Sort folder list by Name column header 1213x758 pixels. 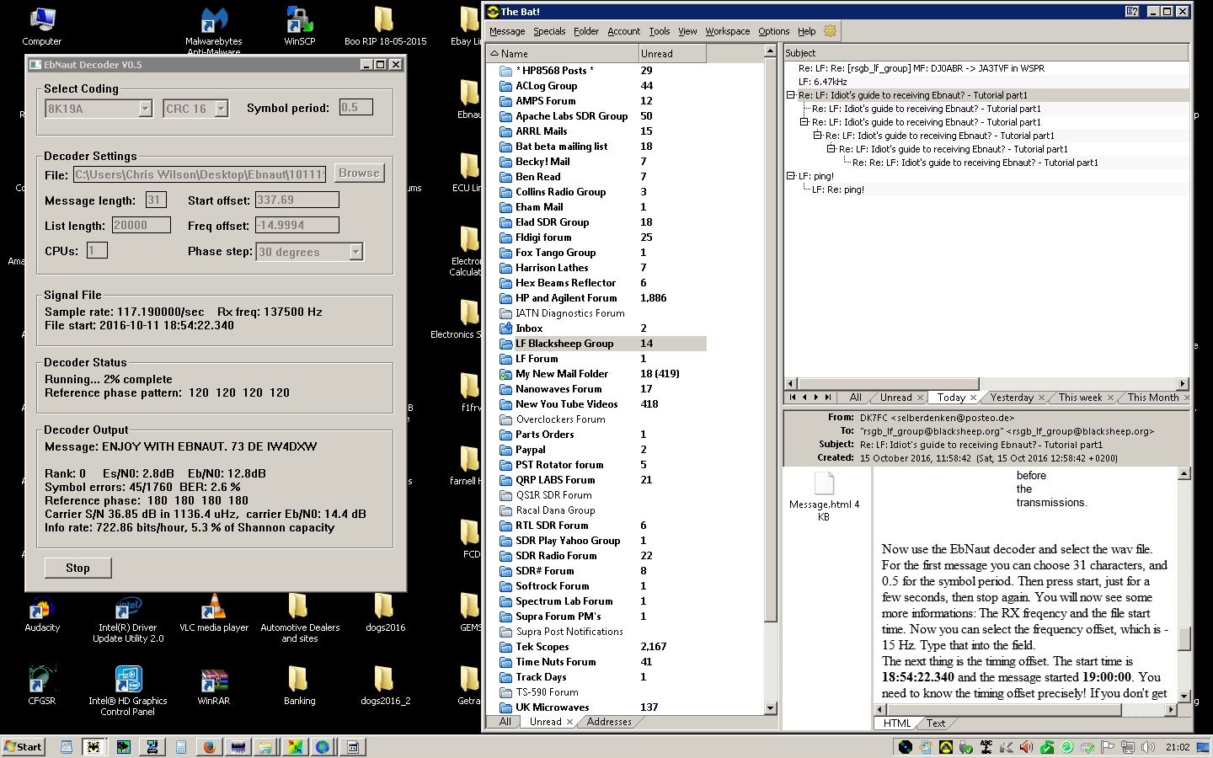coord(563,53)
